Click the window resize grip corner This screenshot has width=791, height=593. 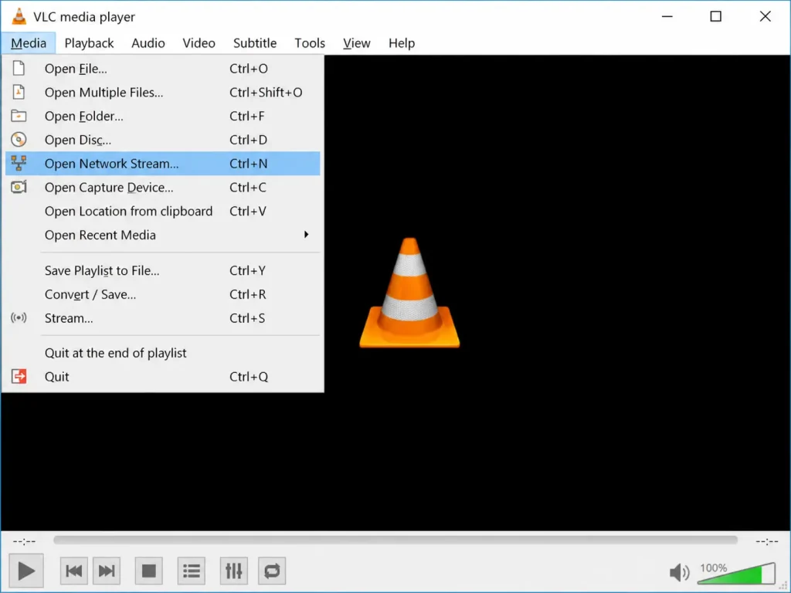pyautogui.click(x=783, y=585)
